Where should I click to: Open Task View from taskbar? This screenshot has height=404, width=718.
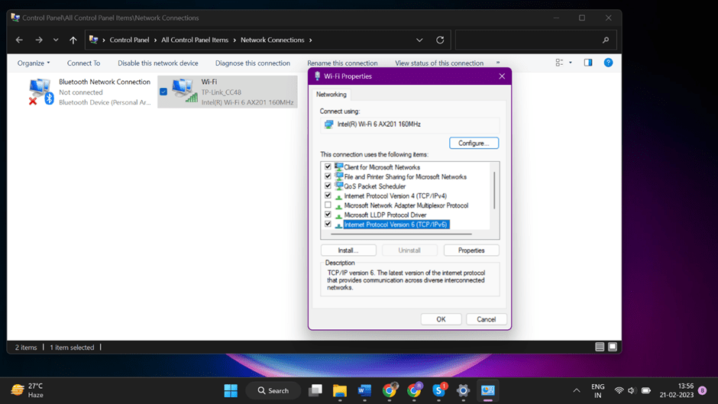tap(315, 390)
